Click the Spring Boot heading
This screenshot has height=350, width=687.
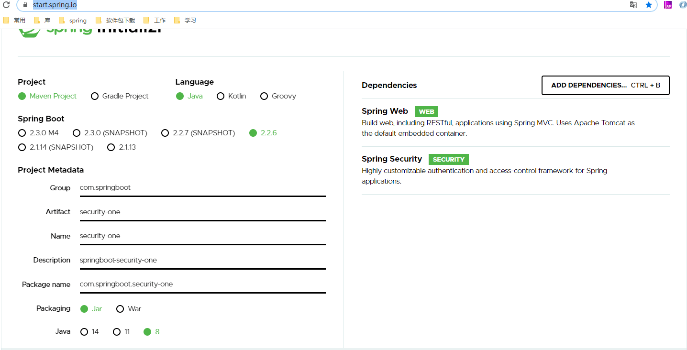[x=41, y=119]
